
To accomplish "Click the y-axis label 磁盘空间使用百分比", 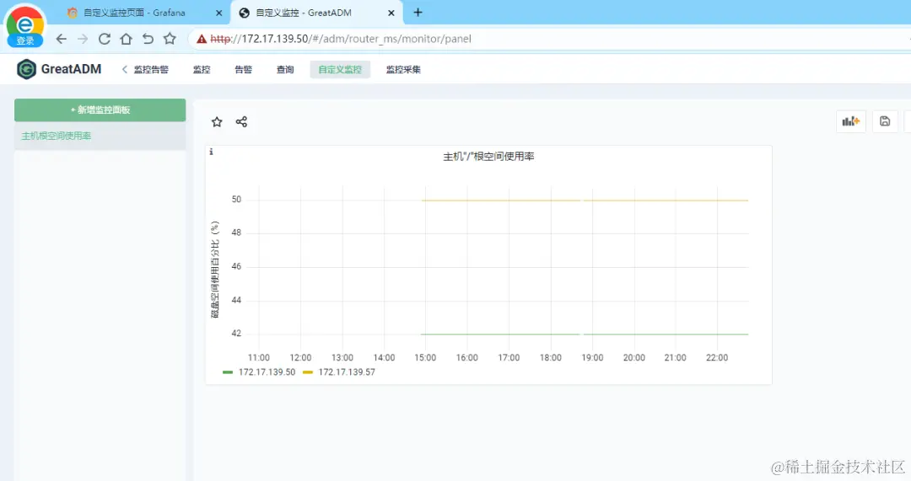I will pyautogui.click(x=215, y=270).
